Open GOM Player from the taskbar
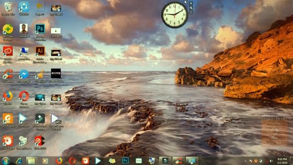This screenshot has height=165, width=293. [86, 161]
